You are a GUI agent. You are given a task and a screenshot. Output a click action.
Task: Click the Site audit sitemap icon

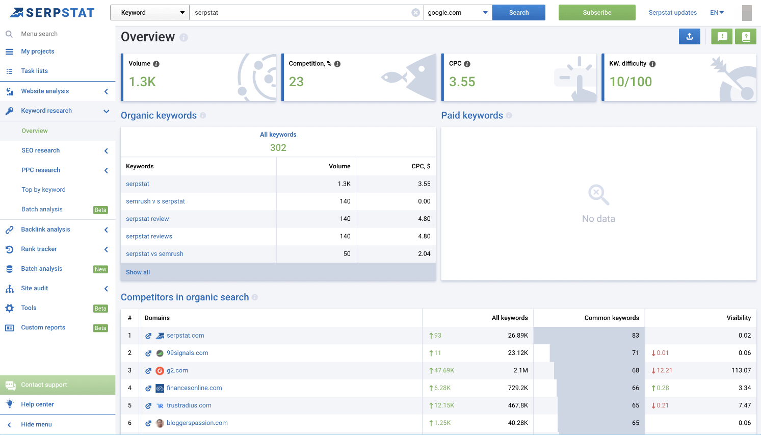(x=10, y=289)
